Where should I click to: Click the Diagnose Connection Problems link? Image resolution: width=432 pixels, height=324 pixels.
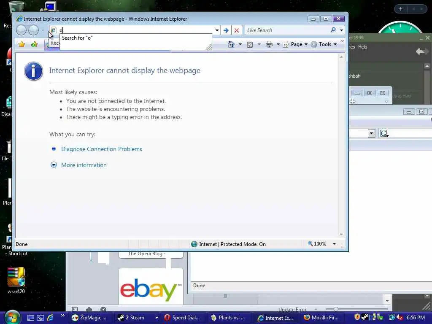(x=102, y=149)
